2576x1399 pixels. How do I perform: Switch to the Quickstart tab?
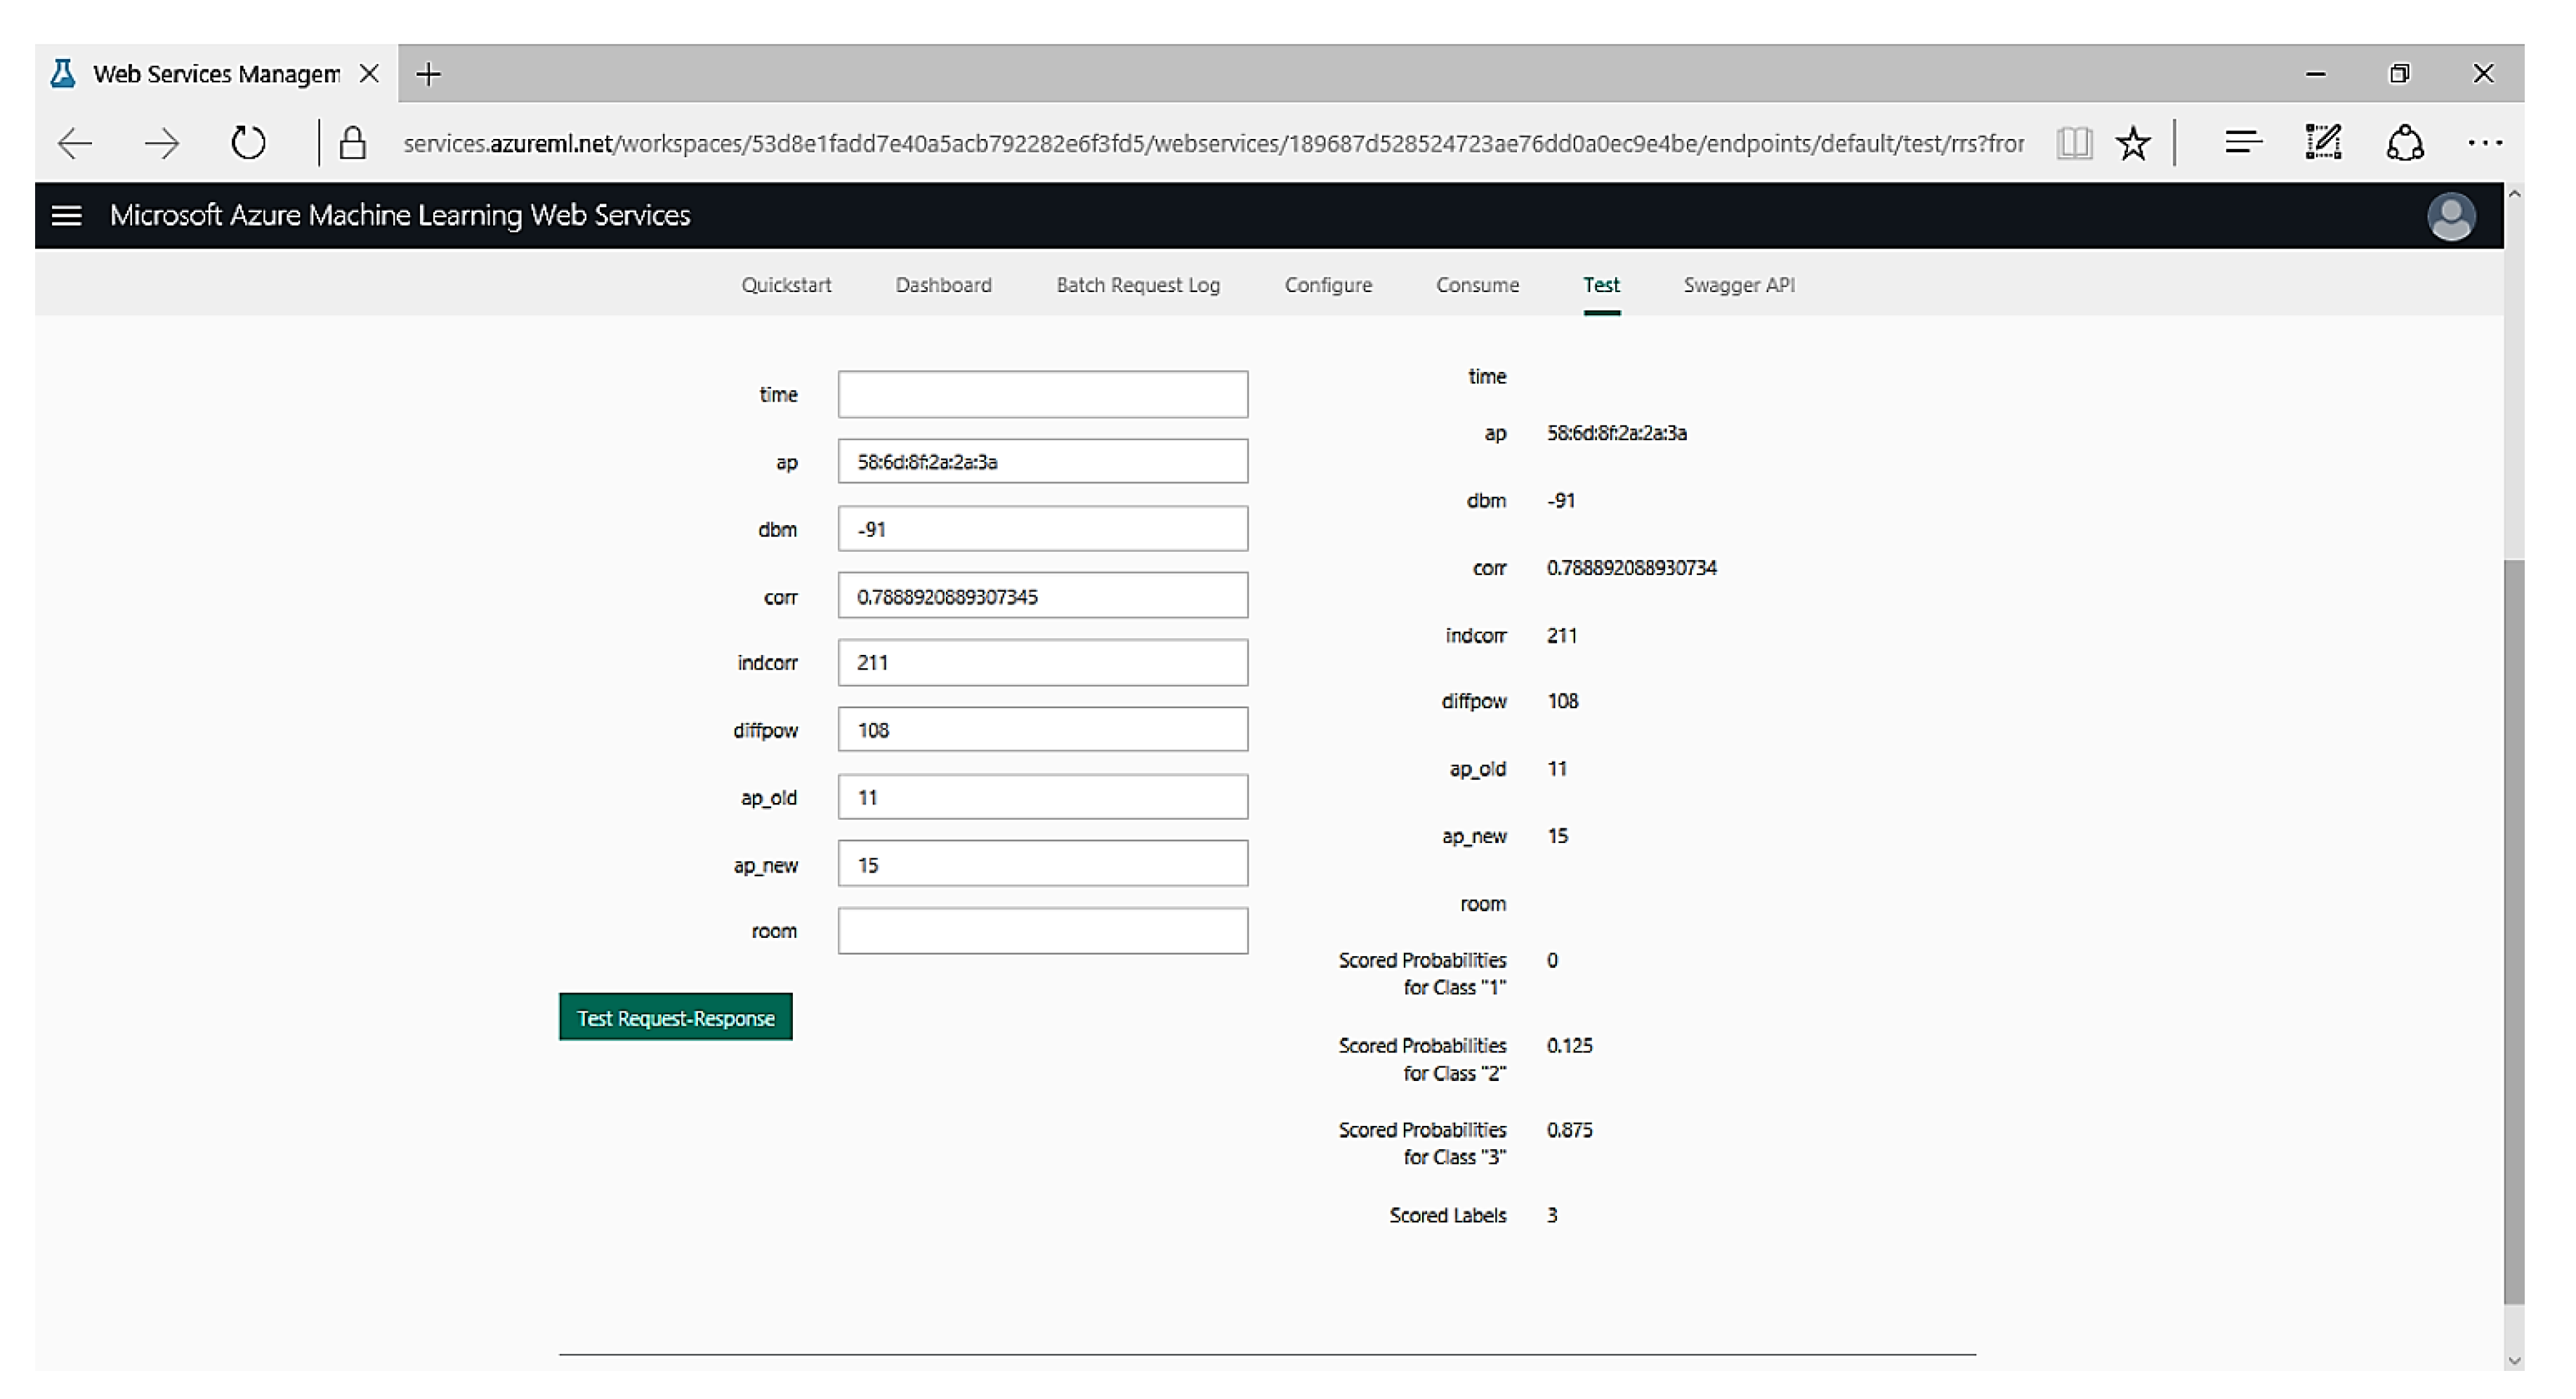pos(786,285)
